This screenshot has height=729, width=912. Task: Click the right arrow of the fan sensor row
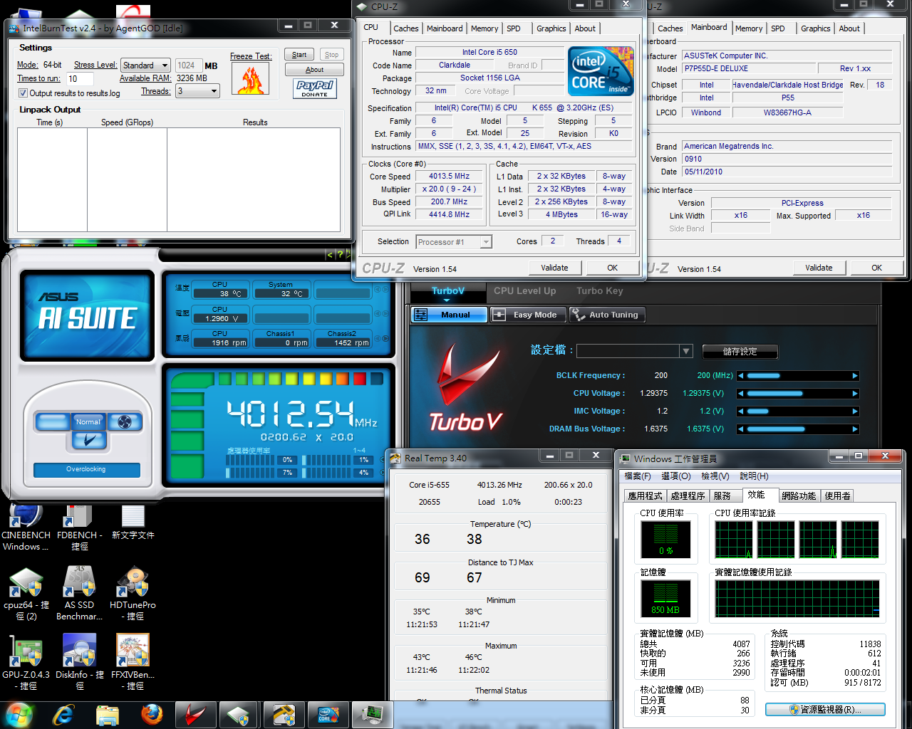click(x=386, y=339)
